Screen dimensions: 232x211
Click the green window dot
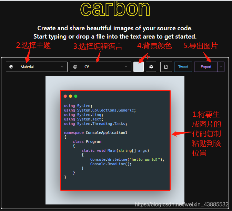pos(76,96)
